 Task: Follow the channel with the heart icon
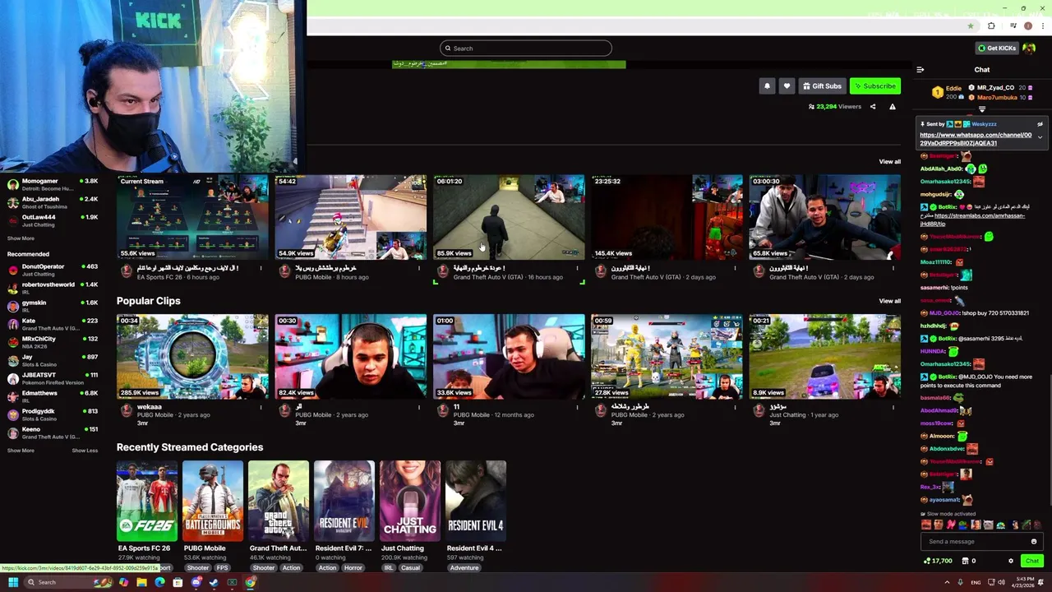pyautogui.click(x=787, y=86)
